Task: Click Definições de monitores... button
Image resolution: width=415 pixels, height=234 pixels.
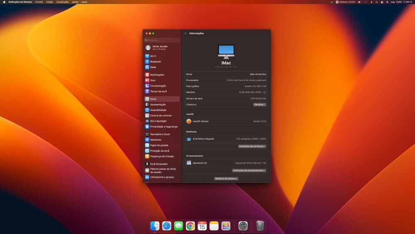Action: pyautogui.click(x=252, y=146)
